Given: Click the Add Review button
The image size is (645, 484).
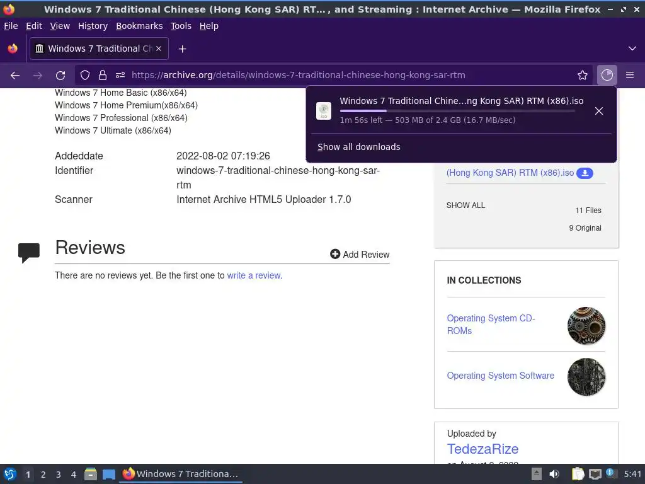Looking at the screenshot, I should 360,255.
